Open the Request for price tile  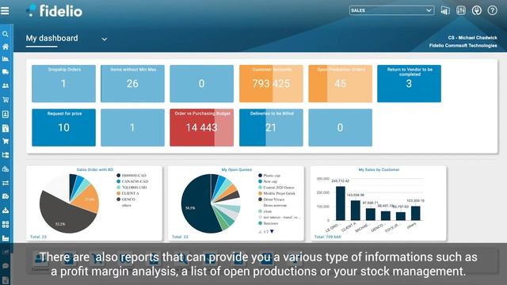tap(63, 127)
